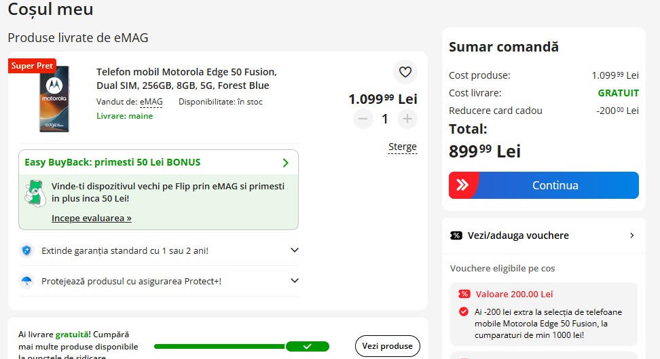The image size is (660, 359).
Task: Open the Motorola Edge 50 Fusion thumbnail
Action: click(x=54, y=99)
